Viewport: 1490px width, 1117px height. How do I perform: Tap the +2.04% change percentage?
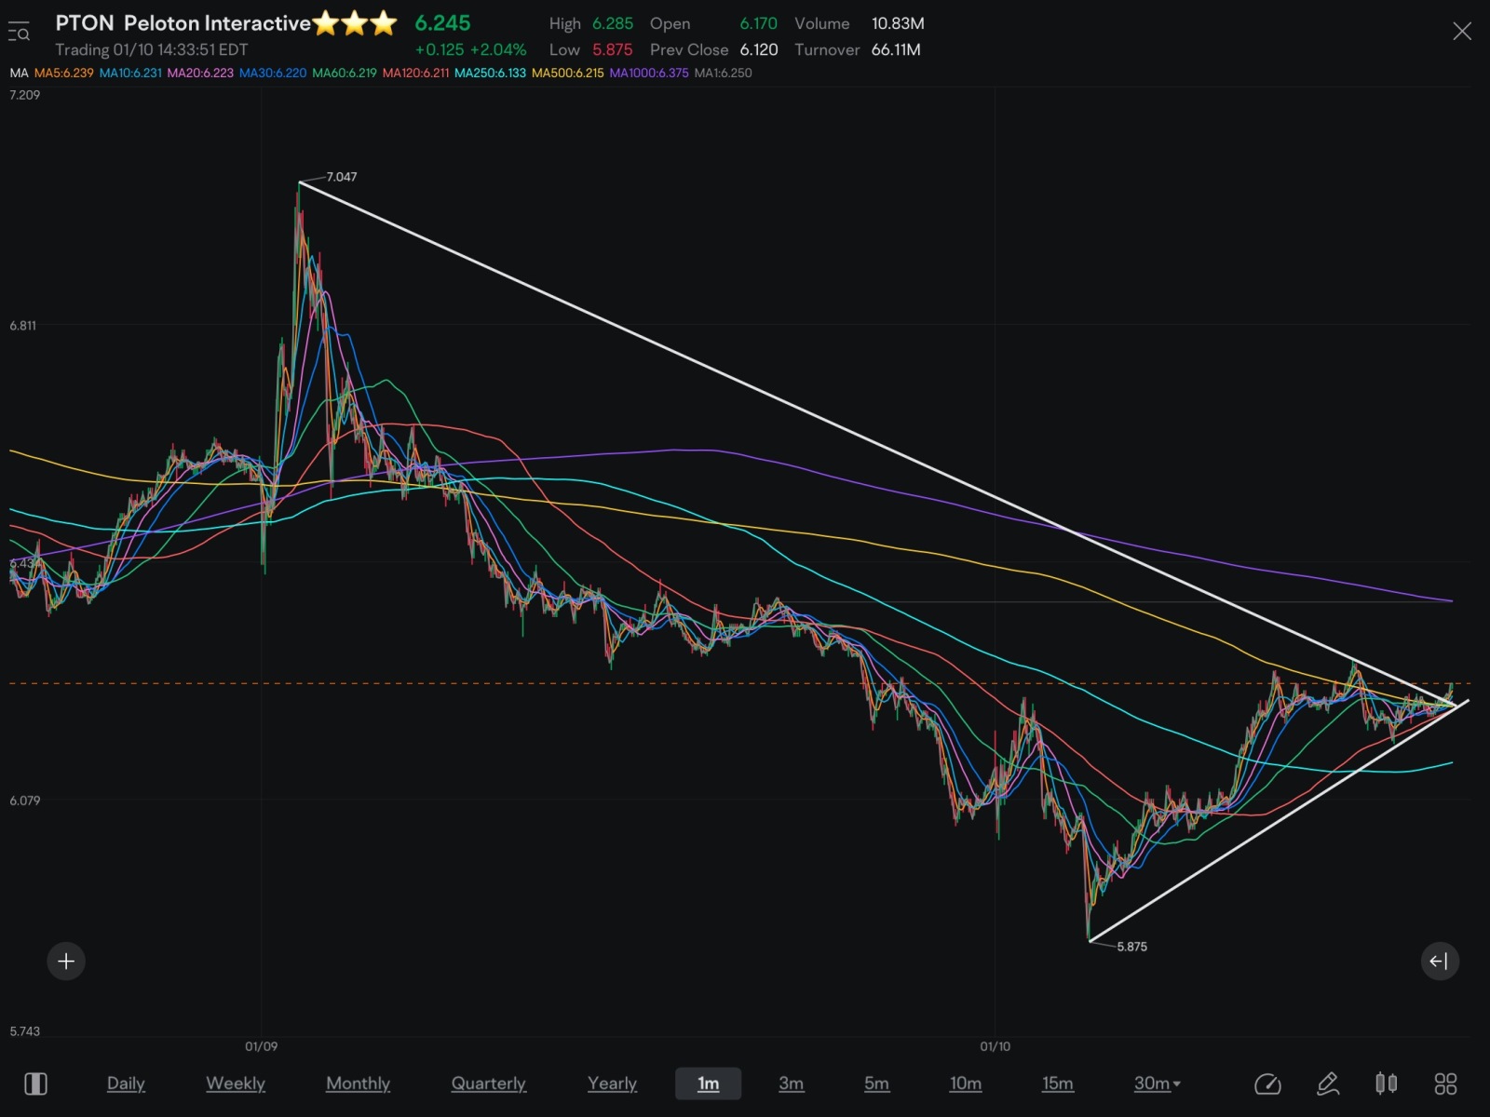tap(498, 49)
